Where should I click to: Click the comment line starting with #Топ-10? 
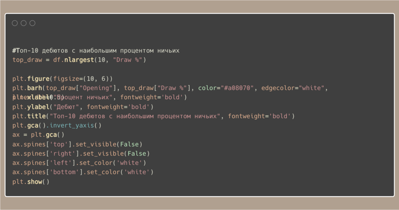[96, 51]
